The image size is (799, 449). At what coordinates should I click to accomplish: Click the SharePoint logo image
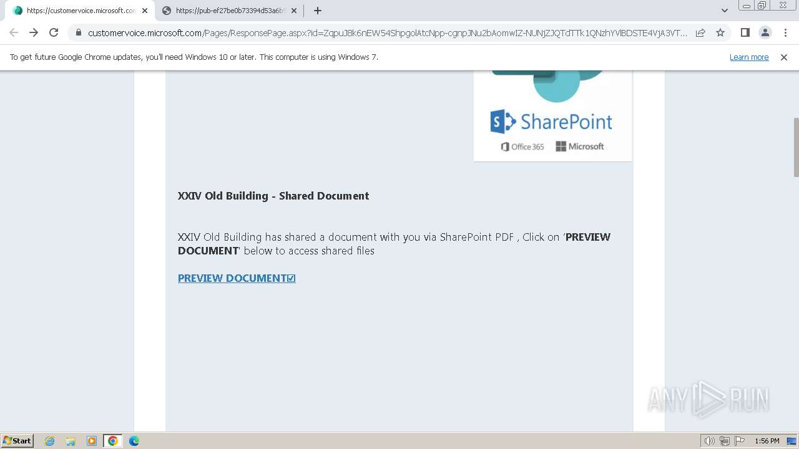click(552, 116)
